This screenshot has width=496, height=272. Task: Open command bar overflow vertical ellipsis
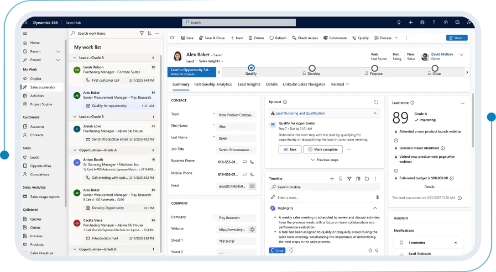point(406,38)
